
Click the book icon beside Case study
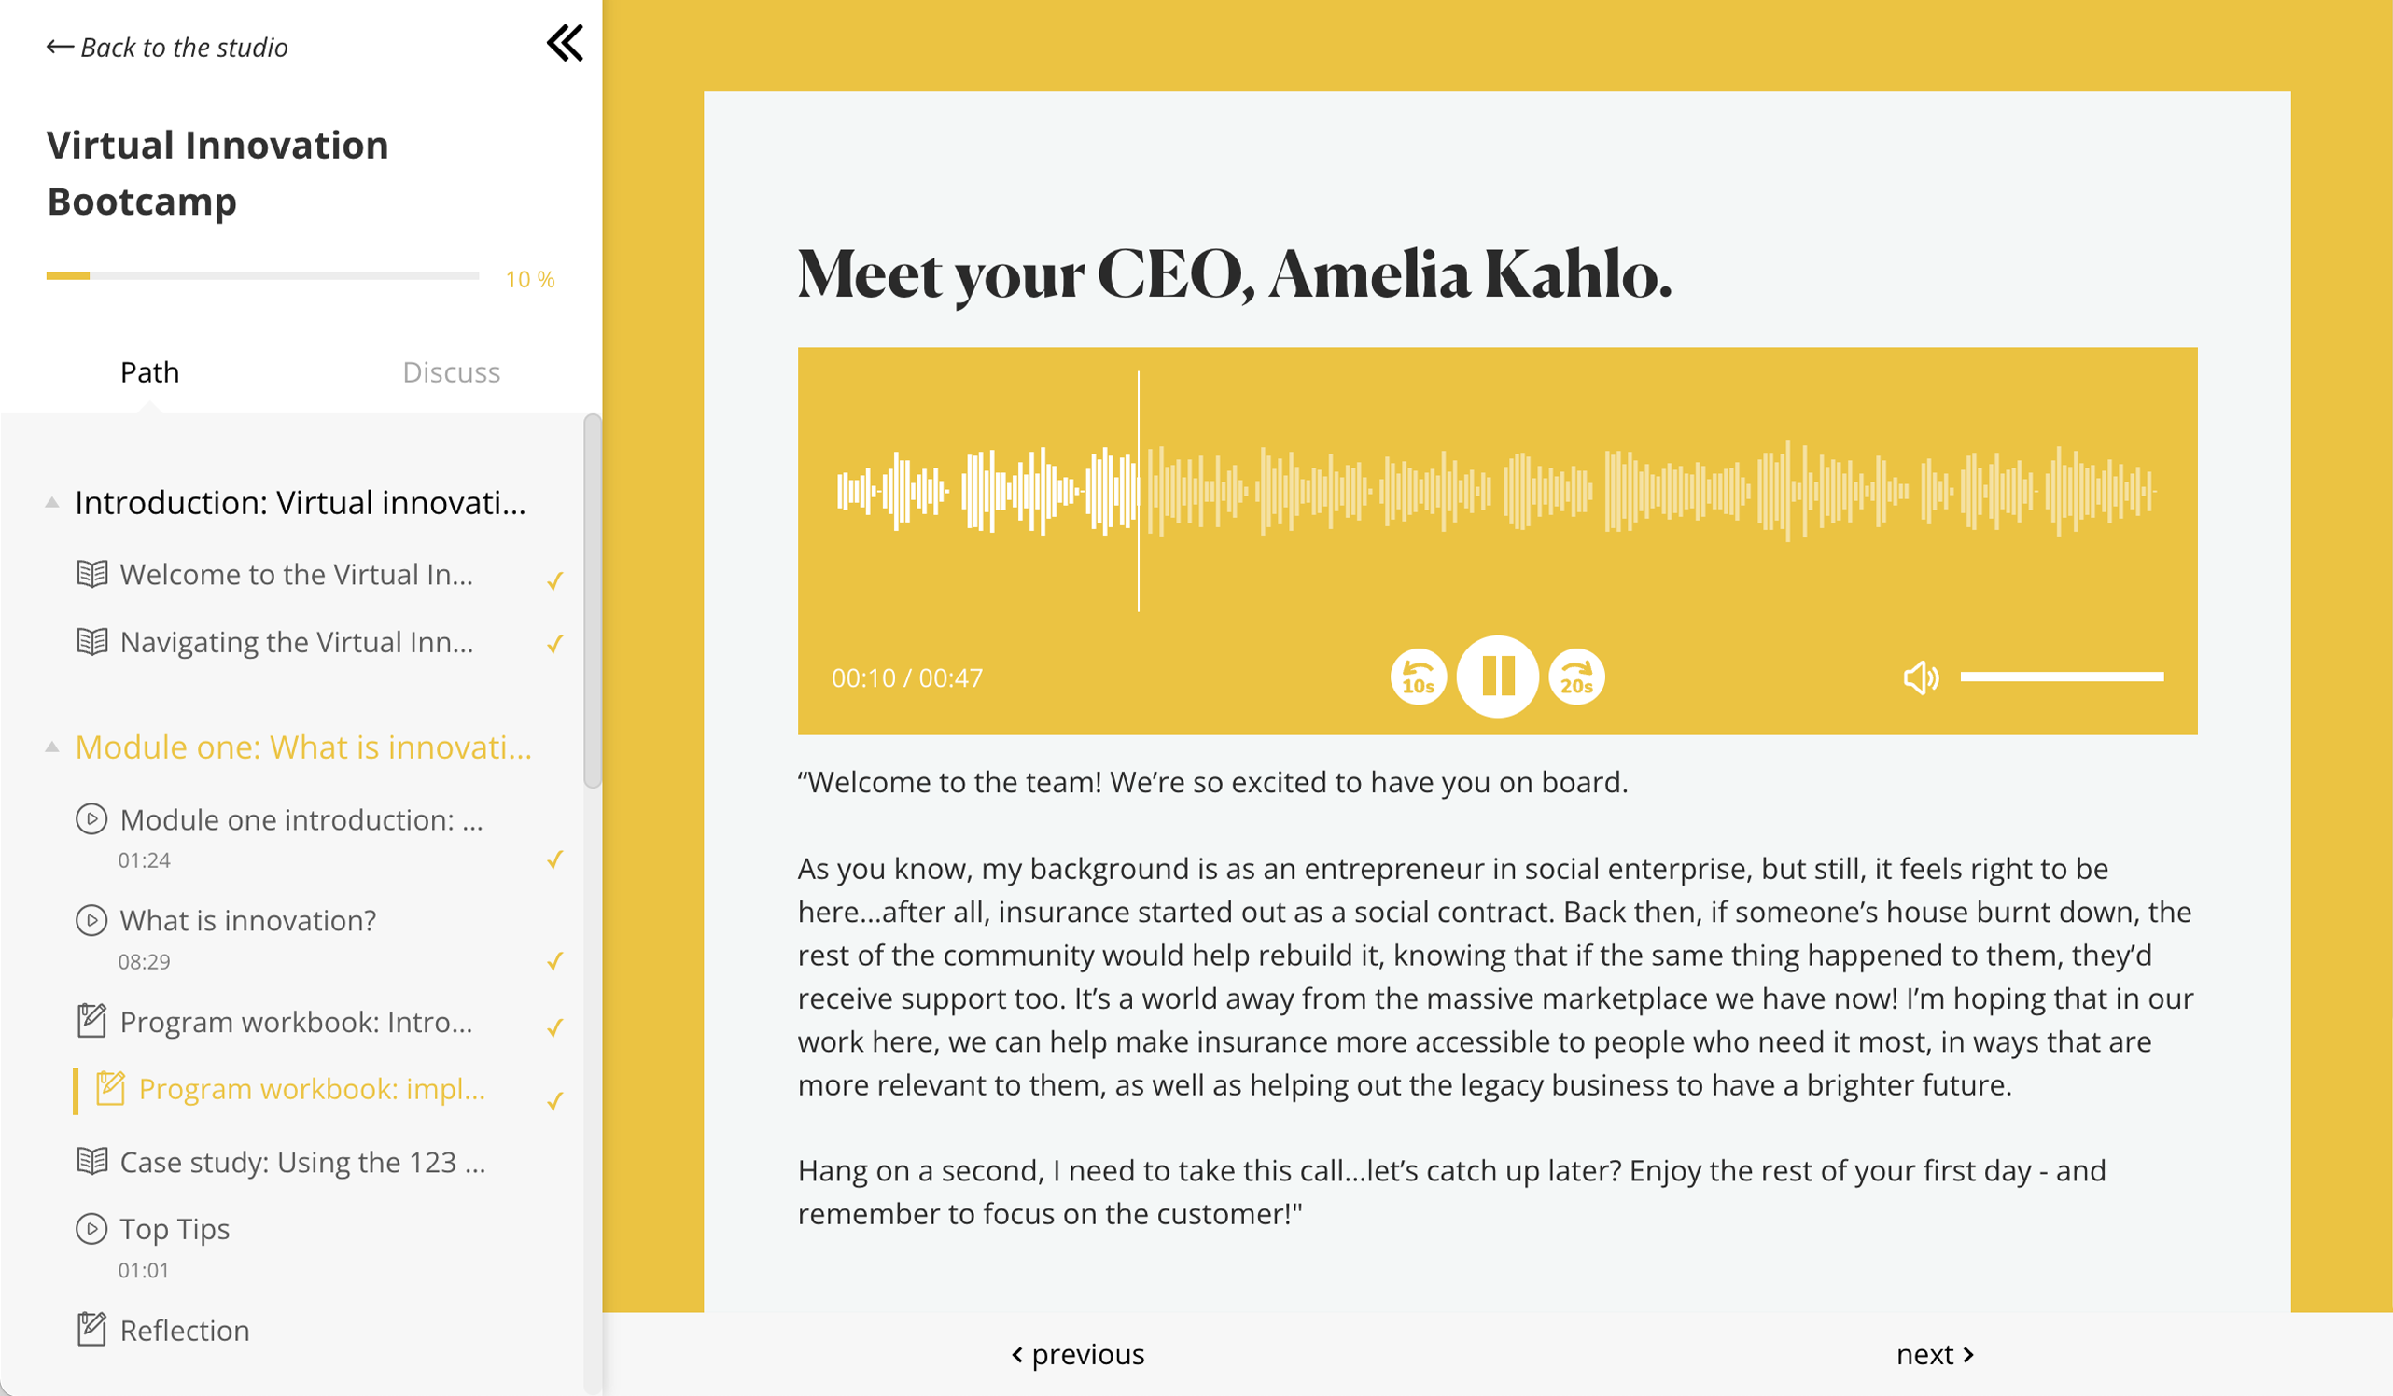click(91, 1162)
